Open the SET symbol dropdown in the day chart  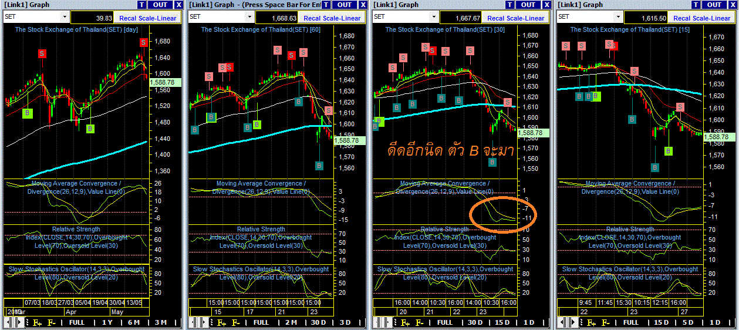coord(65,16)
